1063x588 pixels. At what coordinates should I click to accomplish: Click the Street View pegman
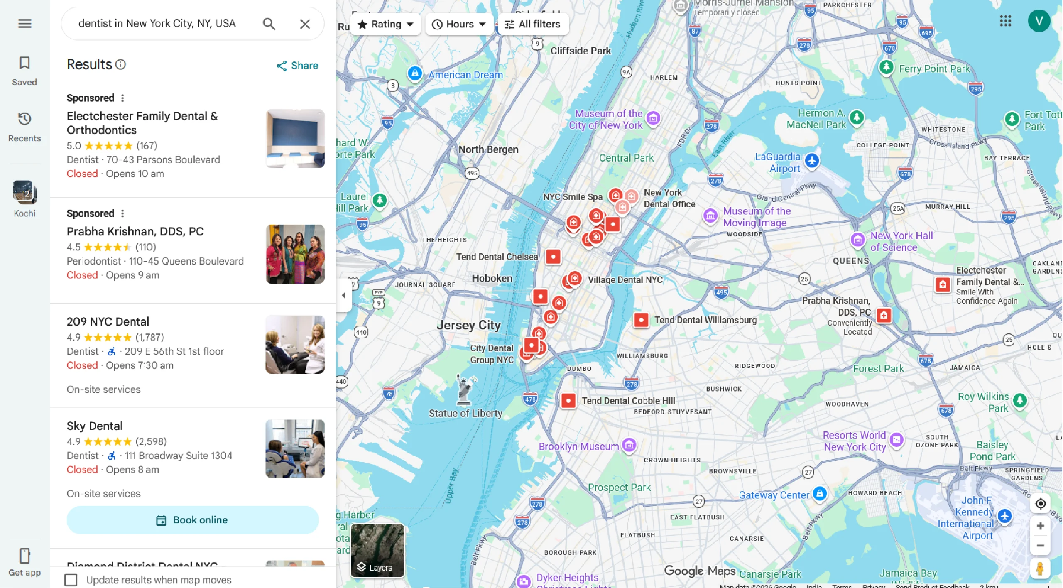pyautogui.click(x=1040, y=569)
